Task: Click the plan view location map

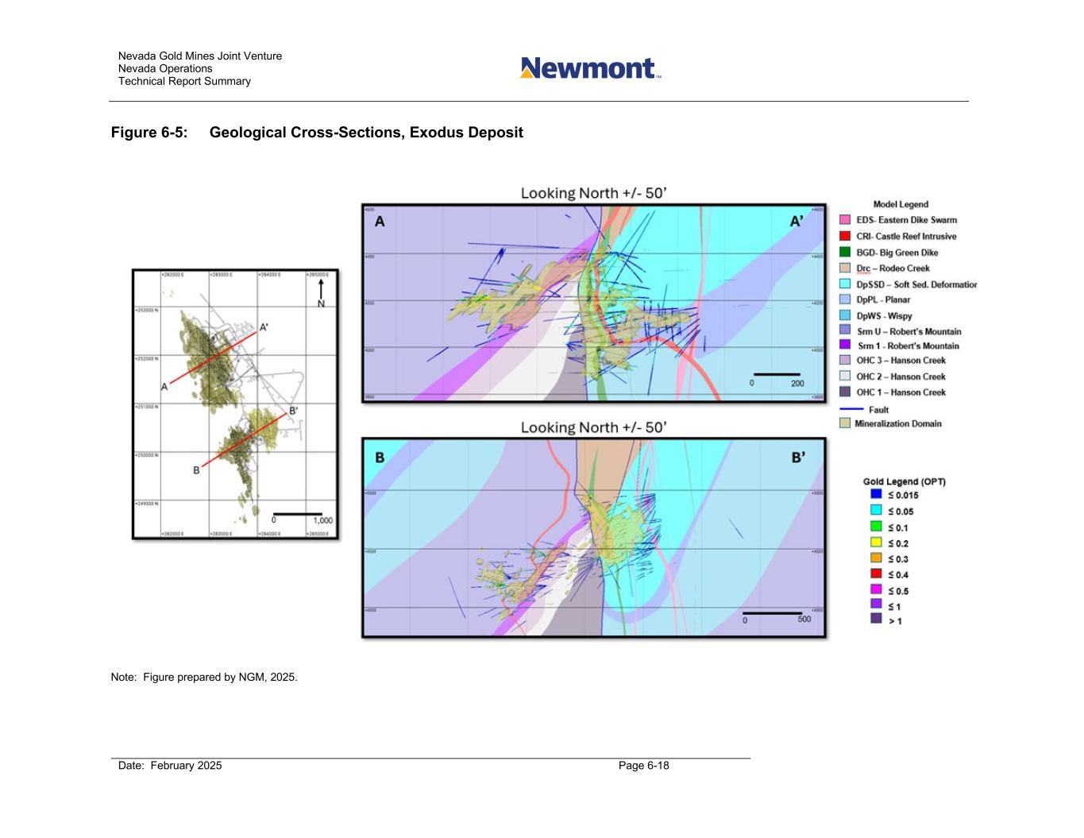Action: tap(235, 405)
